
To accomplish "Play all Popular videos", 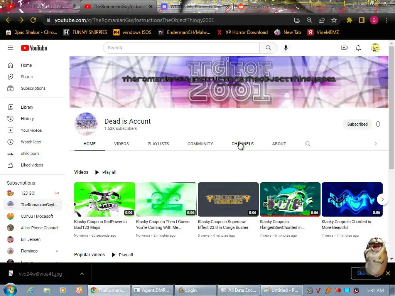I will click(x=122, y=255).
